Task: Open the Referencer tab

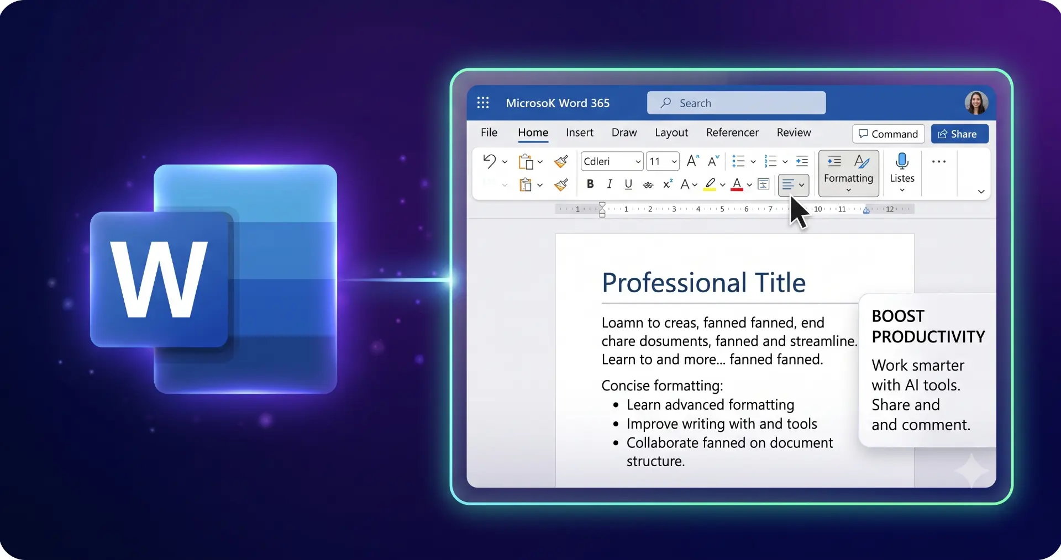Action: coord(732,133)
